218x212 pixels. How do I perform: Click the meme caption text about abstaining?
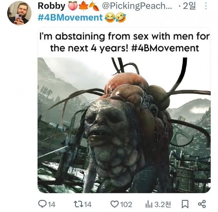pos(124,41)
